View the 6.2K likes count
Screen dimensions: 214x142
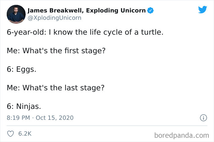pyautogui.click(x=25, y=133)
